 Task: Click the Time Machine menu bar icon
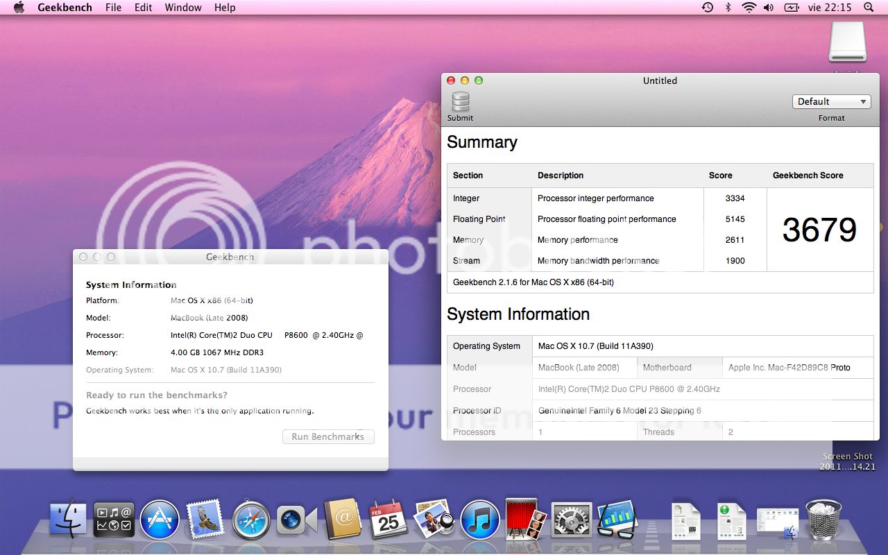[x=707, y=8]
